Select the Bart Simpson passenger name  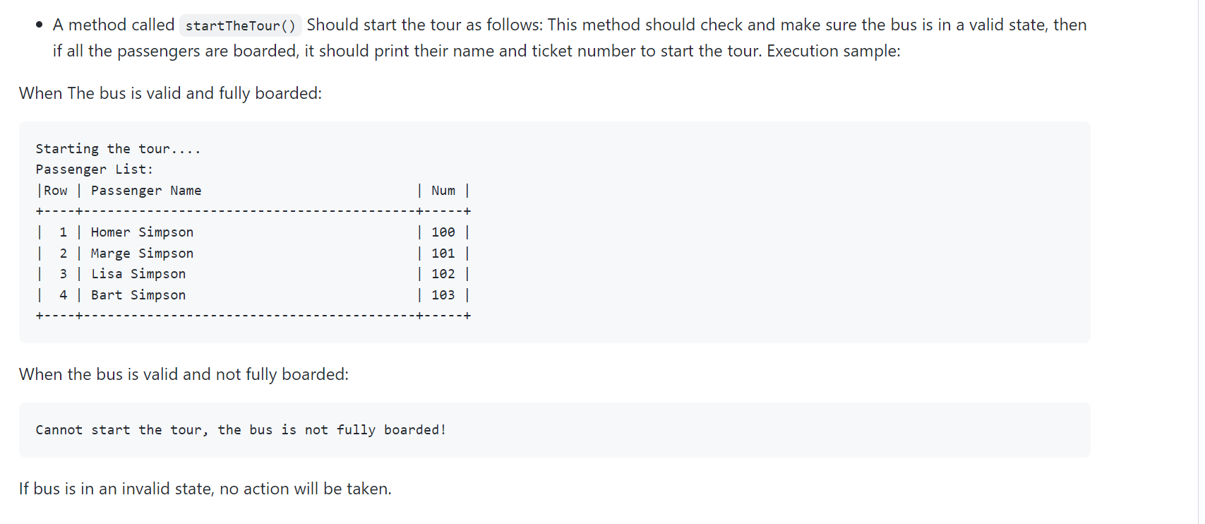click(138, 295)
